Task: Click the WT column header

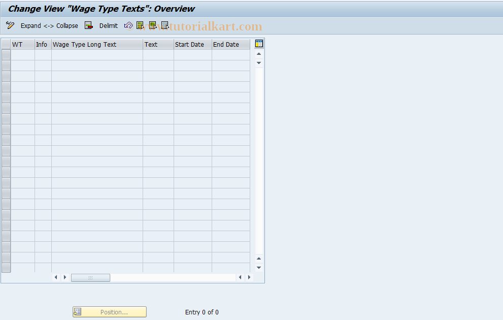Action: (23, 44)
